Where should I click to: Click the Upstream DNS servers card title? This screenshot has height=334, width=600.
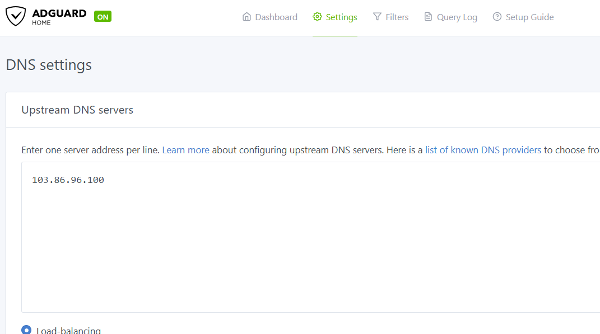click(77, 110)
